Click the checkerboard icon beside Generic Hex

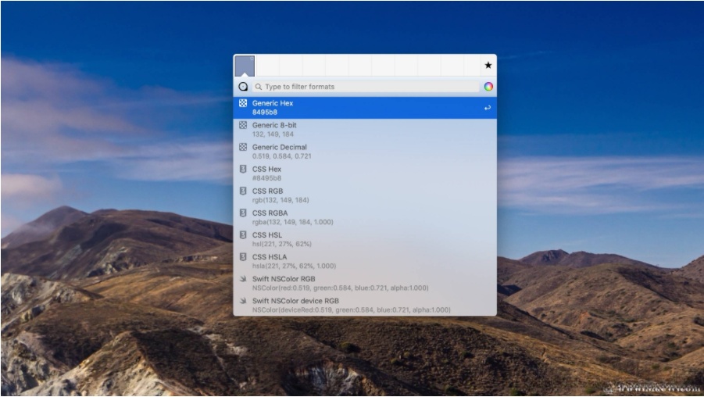243,103
